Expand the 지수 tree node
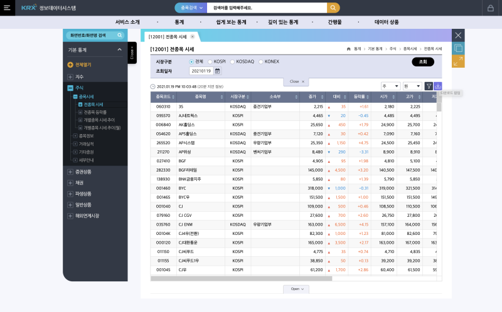Screen dimensions: 502x312 tap(70, 76)
